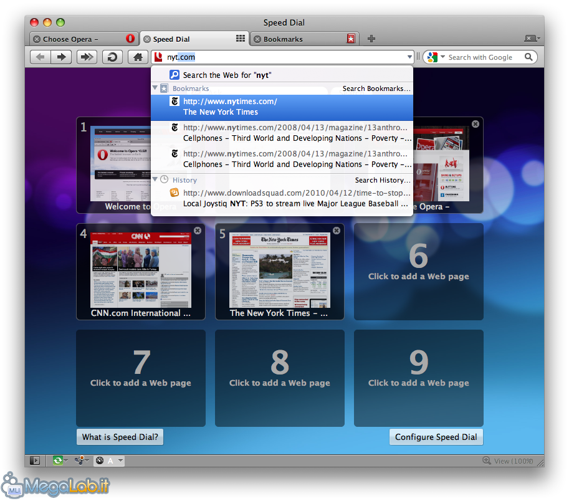
Task: Reload the current page
Action: (112, 57)
